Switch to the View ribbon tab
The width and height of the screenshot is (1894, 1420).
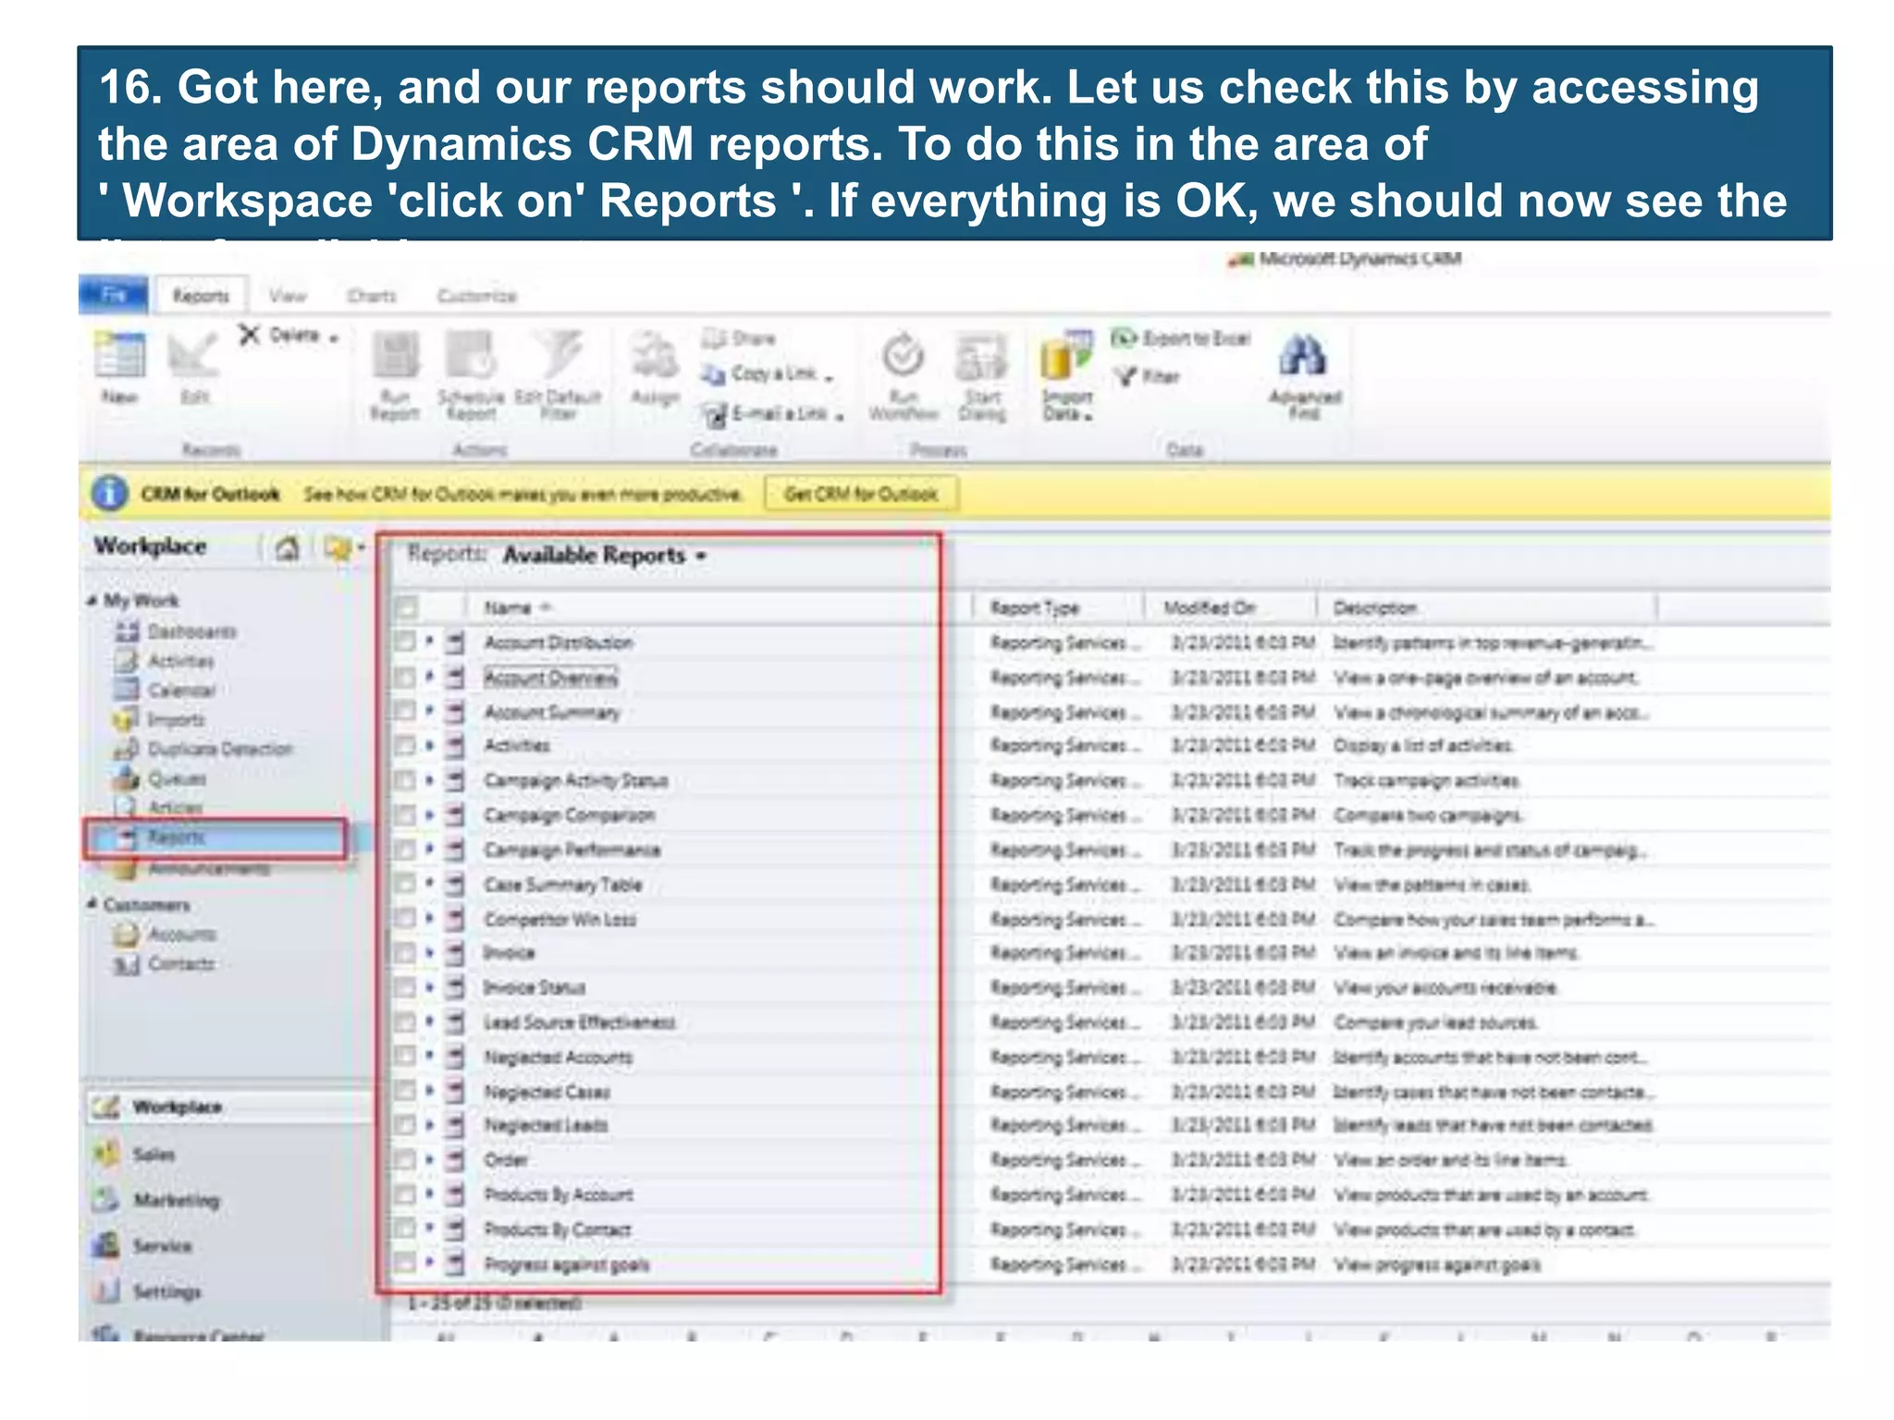288,296
